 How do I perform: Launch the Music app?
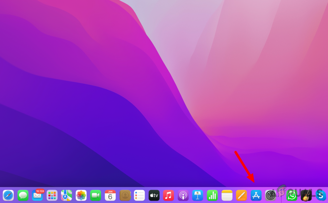click(x=168, y=195)
